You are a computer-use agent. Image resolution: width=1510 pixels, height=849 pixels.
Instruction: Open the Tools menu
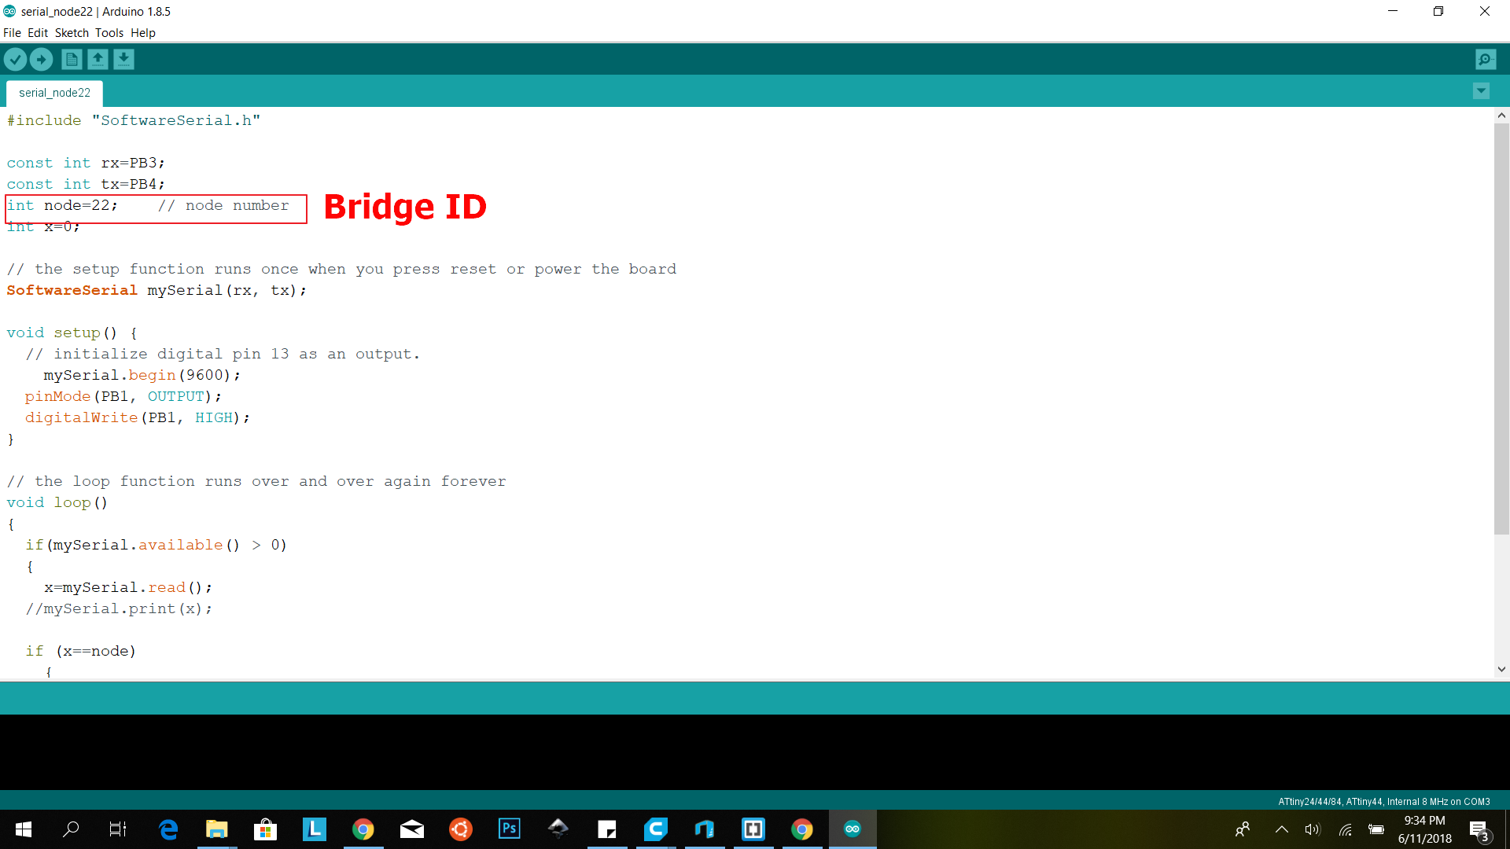[x=109, y=33]
